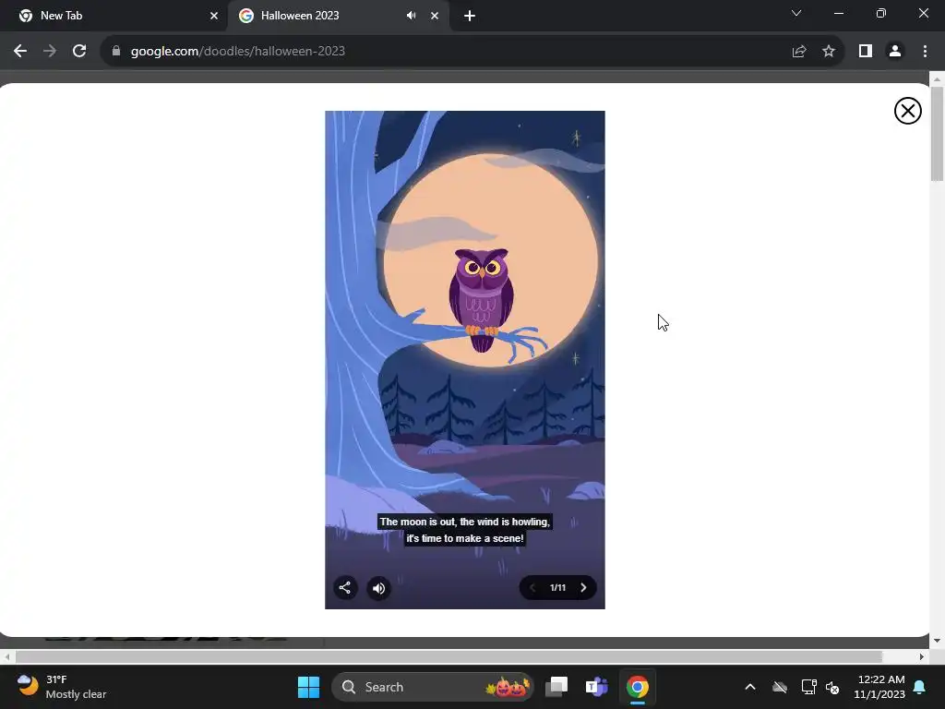
Task: Click the vertical scrollbar thumb
Action: (x=937, y=134)
